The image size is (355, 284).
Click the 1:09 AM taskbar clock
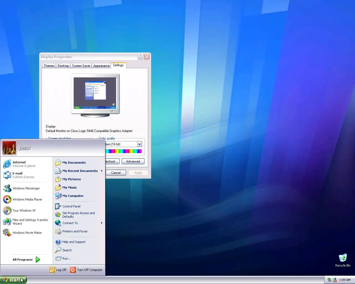pos(345,280)
